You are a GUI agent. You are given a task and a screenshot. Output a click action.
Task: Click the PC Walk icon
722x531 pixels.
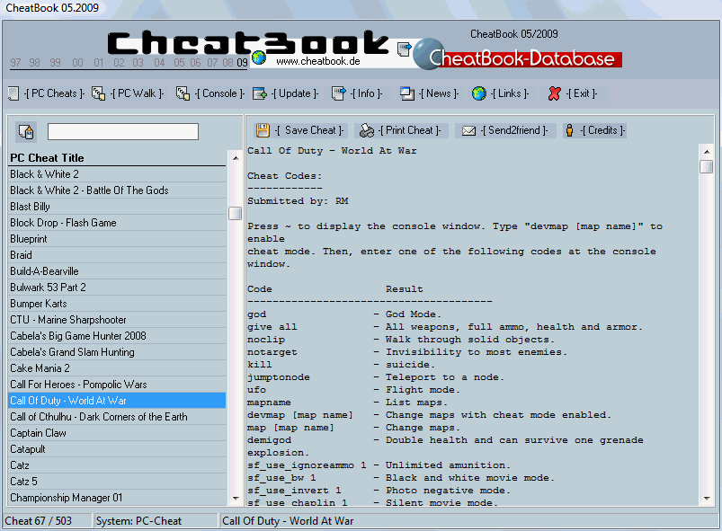coord(99,93)
